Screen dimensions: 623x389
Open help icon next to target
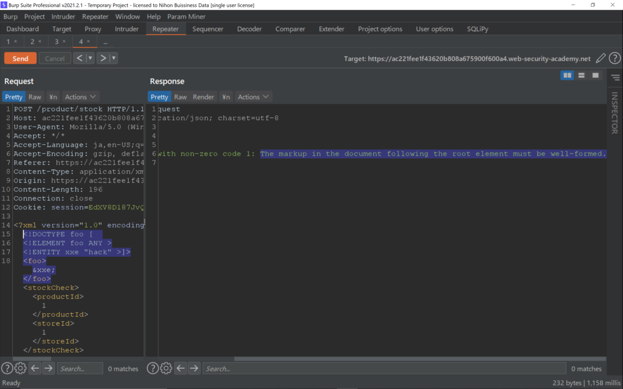tap(615, 59)
